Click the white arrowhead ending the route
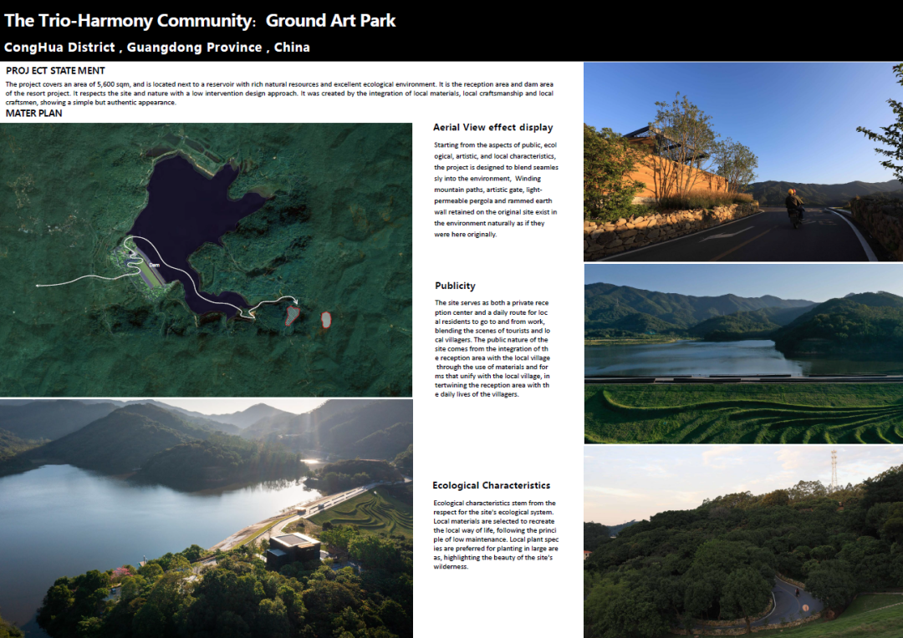The width and height of the screenshot is (903, 638). pos(294,301)
